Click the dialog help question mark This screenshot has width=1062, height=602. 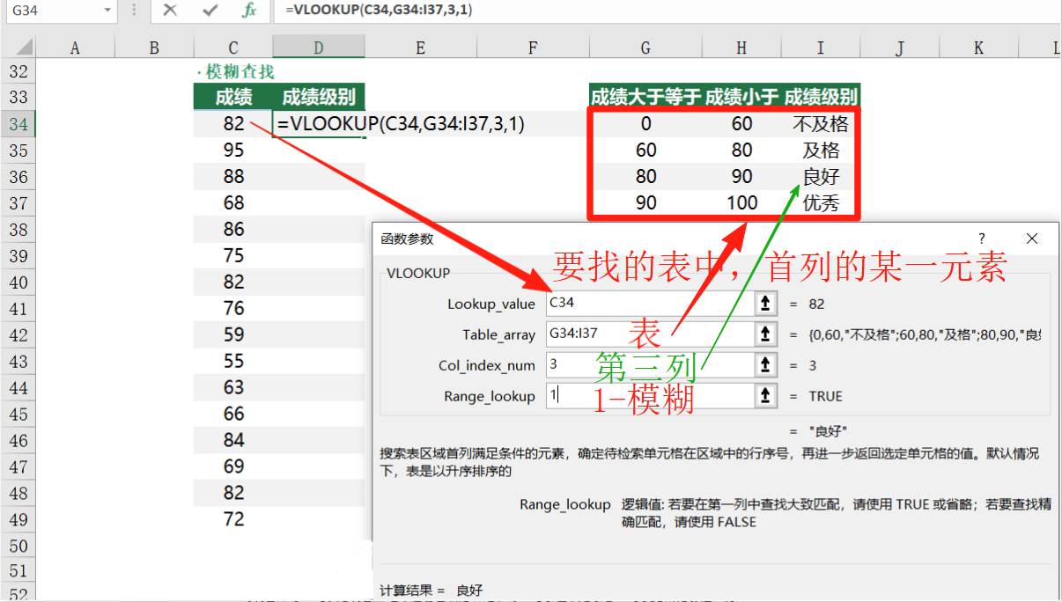click(x=983, y=239)
